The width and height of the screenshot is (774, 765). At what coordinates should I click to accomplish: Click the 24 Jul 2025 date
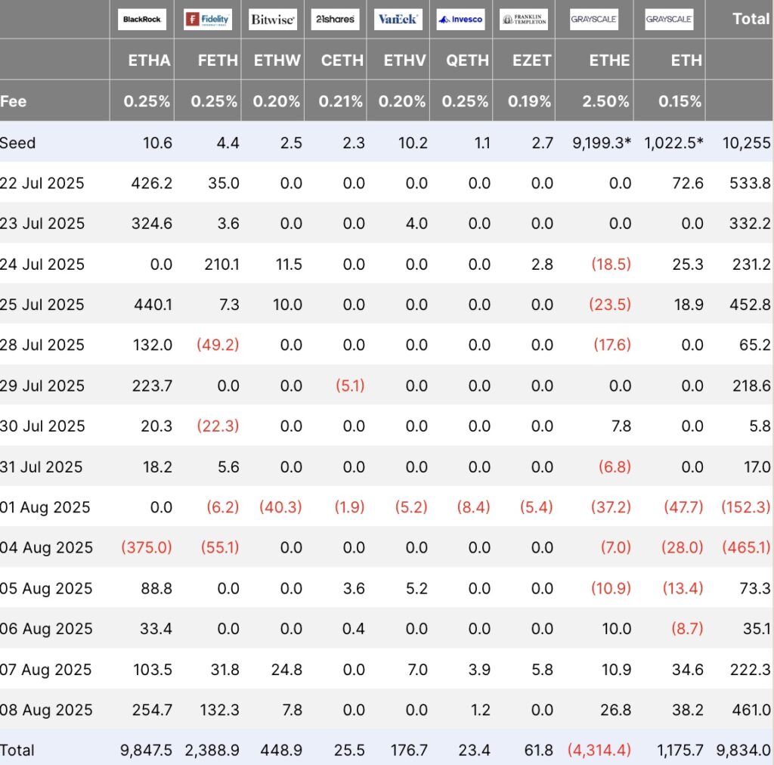[42, 265]
